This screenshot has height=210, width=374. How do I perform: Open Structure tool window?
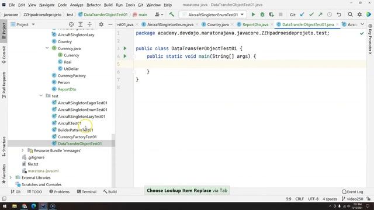[4, 146]
